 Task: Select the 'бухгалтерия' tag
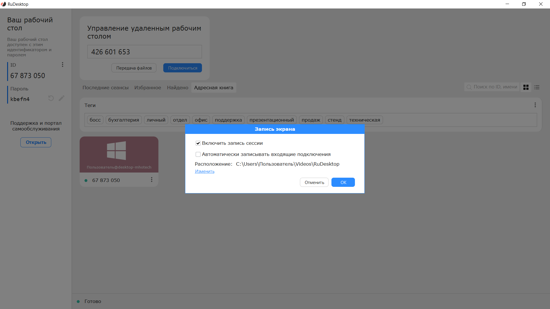click(123, 120)
